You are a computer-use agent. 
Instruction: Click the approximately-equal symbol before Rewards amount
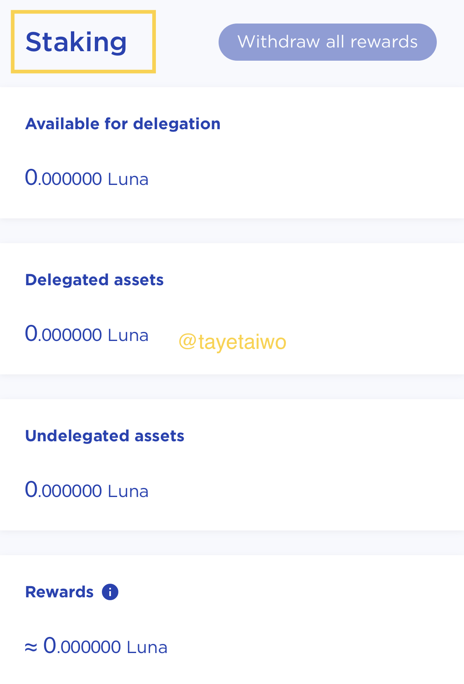click(31, 647)
